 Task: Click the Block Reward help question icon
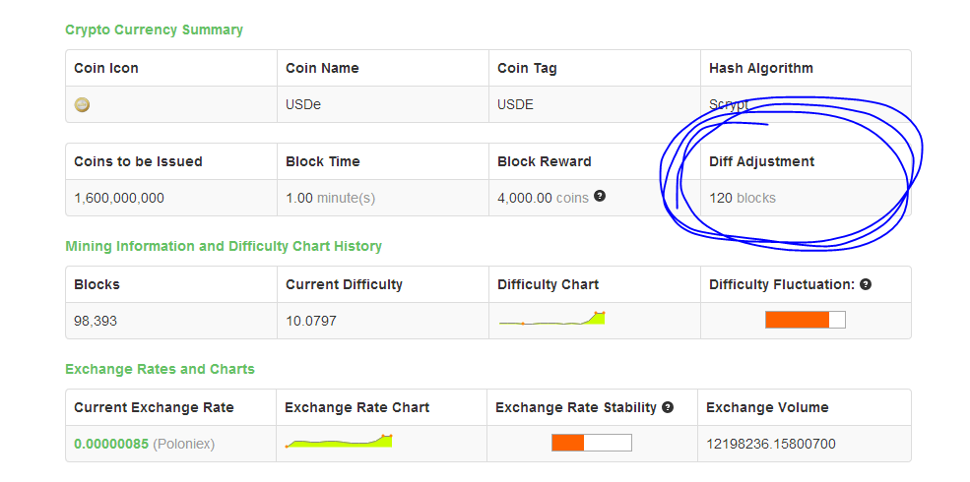(x=600, y=196)
